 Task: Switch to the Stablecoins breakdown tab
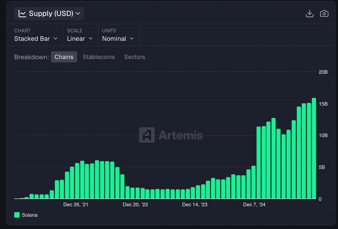99,57
